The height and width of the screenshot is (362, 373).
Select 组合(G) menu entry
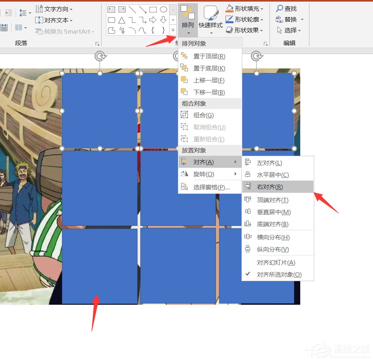pos(210,115)
